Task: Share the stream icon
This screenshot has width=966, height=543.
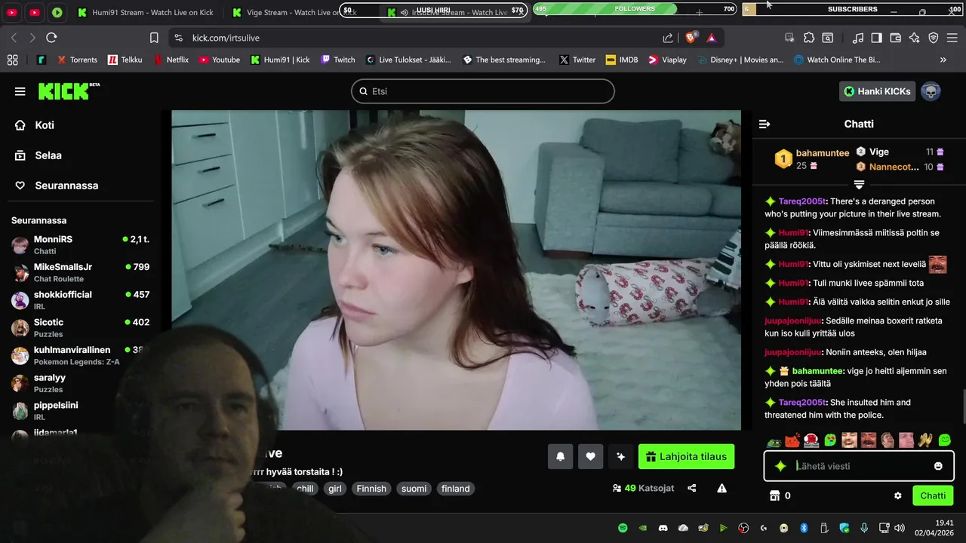Action: pos(692,489)
